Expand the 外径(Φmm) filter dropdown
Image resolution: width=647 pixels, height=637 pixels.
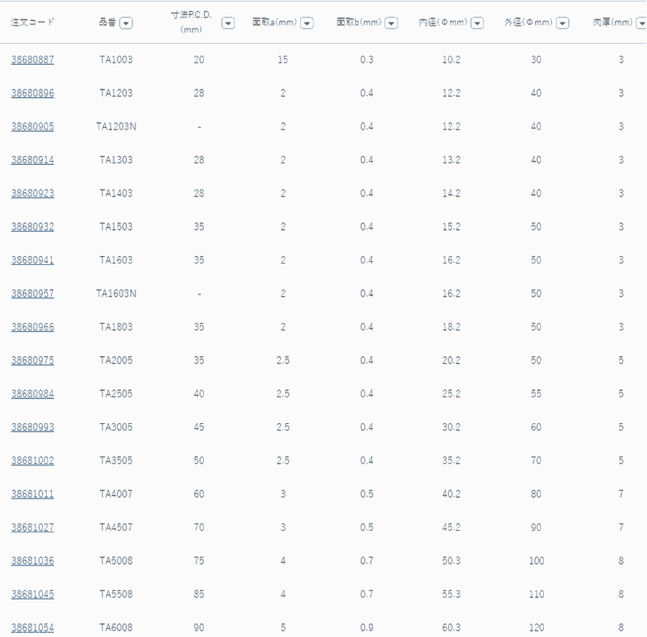tap(563, 23)
